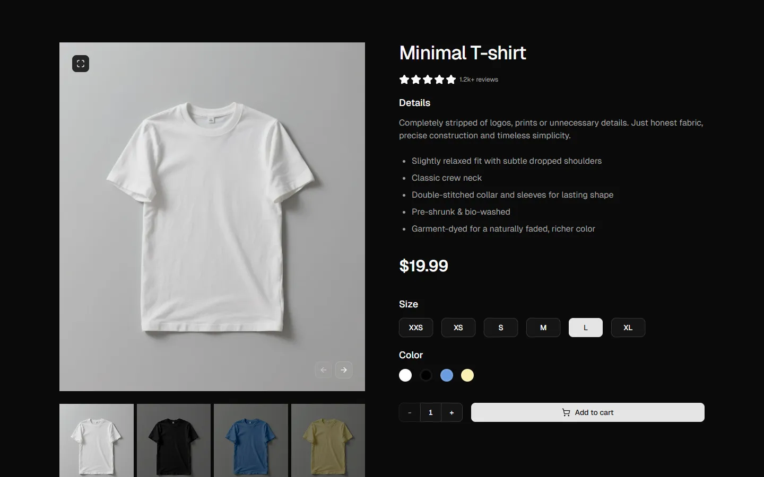Screen dimensions: 764x477
Task: Choose the blue color swatch
Action: click(446, 375)
